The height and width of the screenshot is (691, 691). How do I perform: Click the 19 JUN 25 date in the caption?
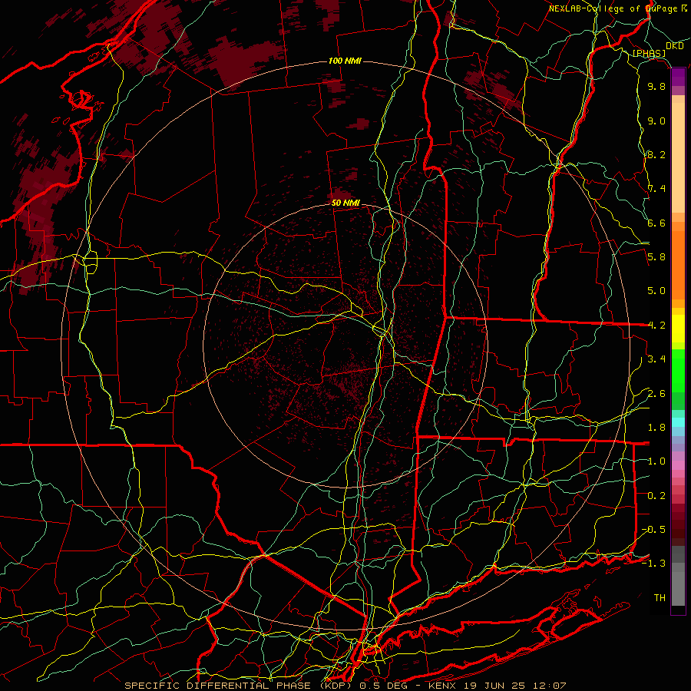coord(494,686)
